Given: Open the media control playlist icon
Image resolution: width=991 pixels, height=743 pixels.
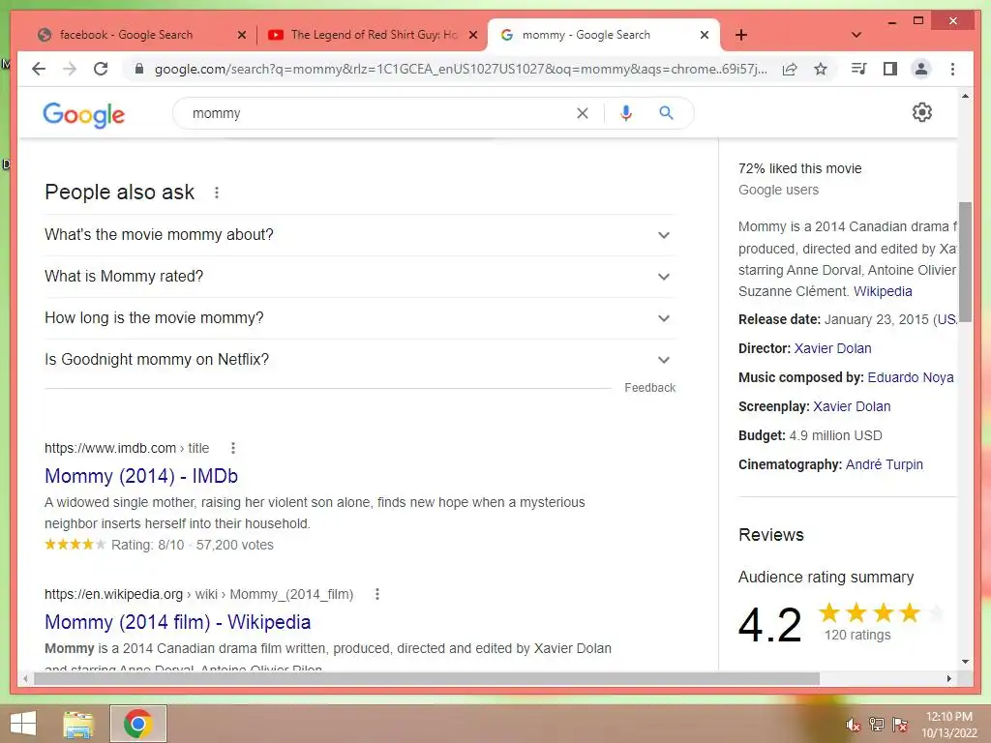Looking at the screenshot, I should click(x=858, y=69).
